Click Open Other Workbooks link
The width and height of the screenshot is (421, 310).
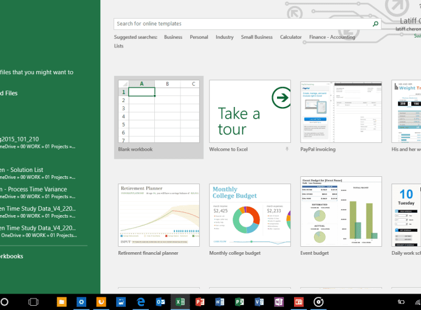[x=12, y=257]
